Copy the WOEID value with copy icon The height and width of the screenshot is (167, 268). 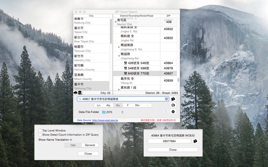[x=195, y=141]
